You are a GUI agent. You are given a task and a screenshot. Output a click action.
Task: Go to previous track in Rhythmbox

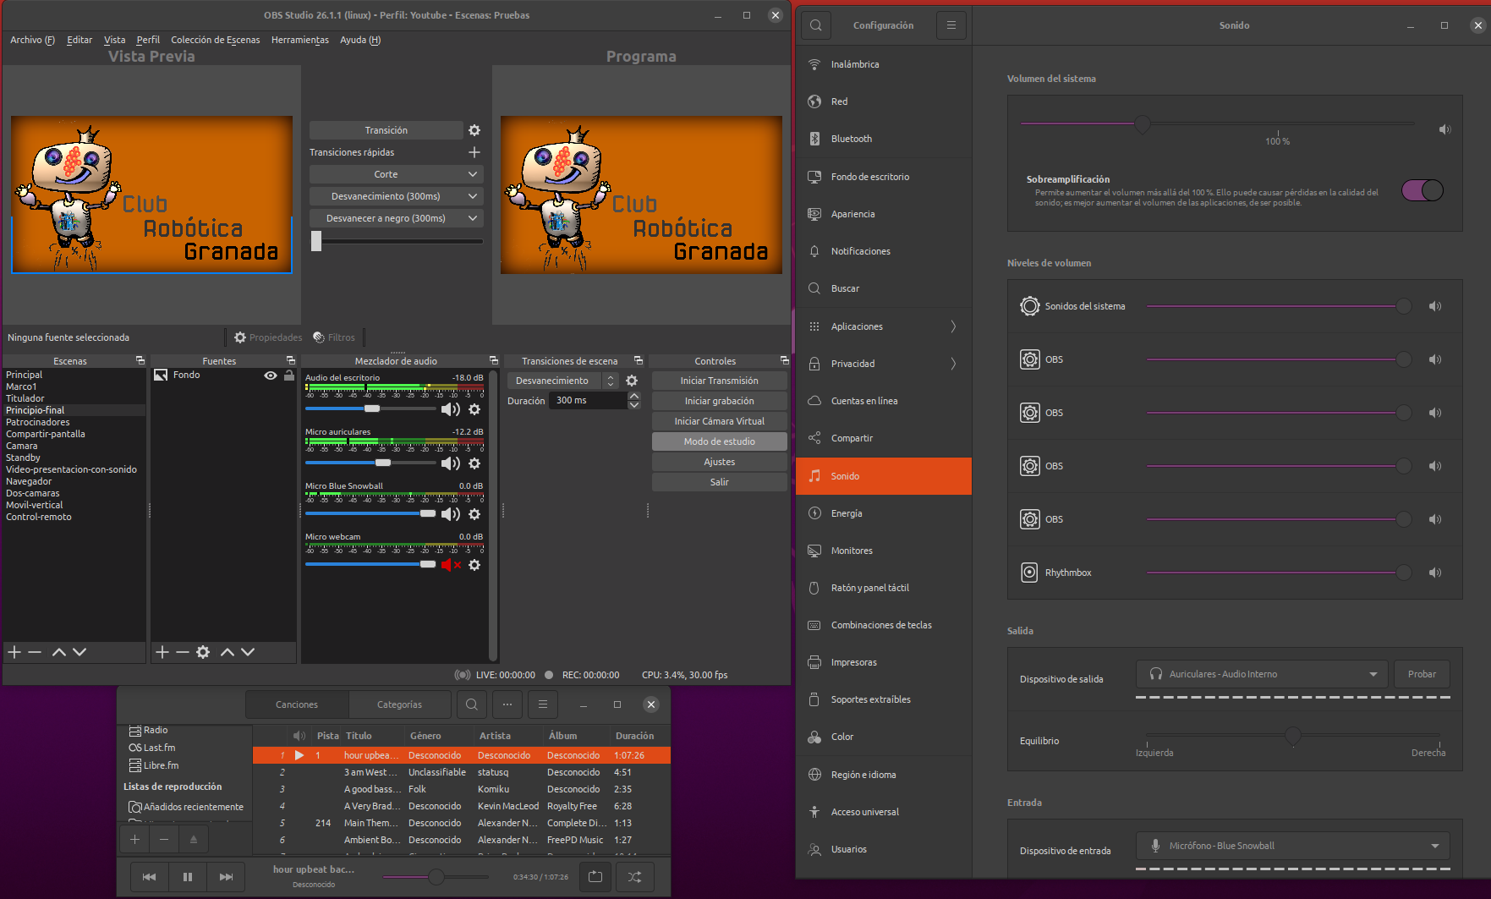click(x=150, y=877)
